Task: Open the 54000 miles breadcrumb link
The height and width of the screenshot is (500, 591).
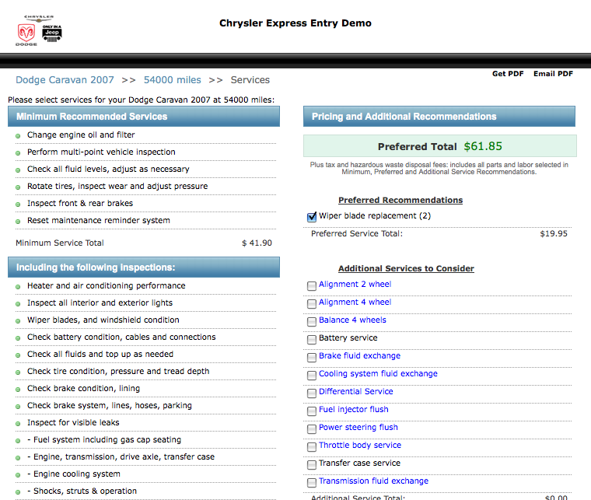Action: [x=173, y=80]
